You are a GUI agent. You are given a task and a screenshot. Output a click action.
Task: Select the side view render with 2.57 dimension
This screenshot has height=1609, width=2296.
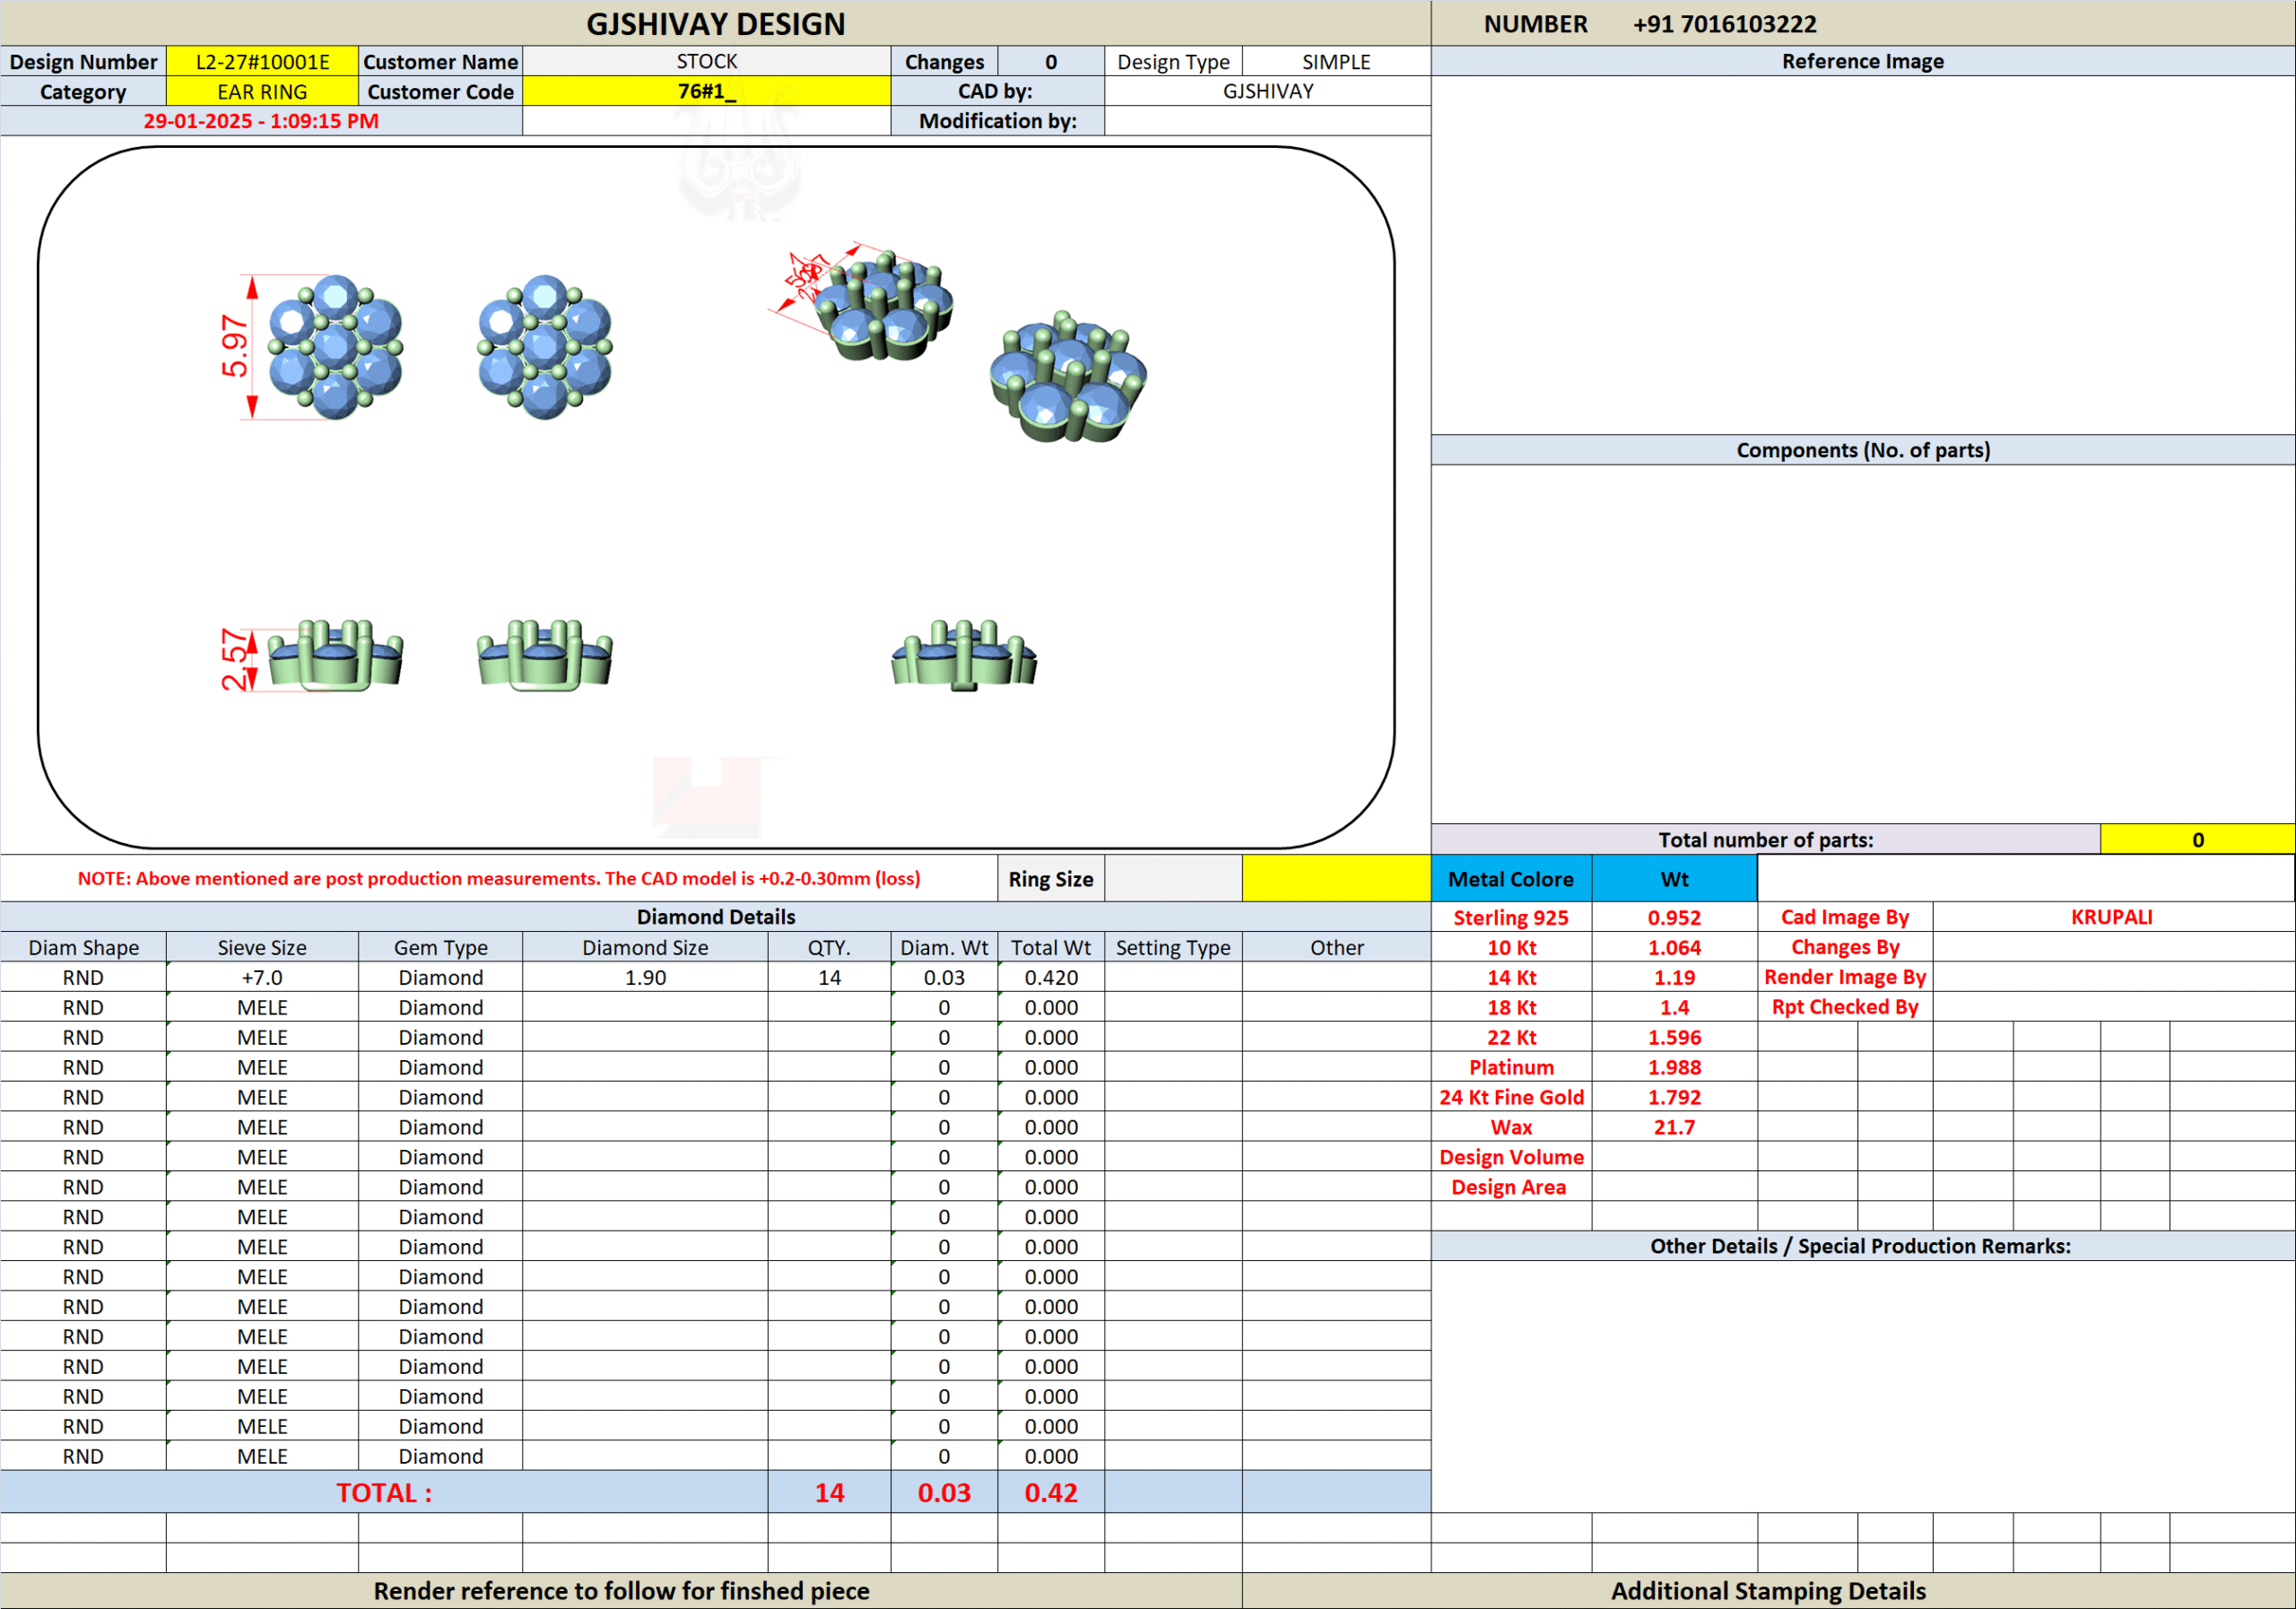click(335, 656)
